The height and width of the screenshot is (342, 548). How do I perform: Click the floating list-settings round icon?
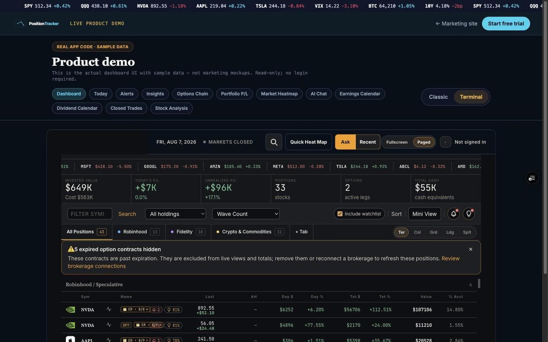(x=532, y=178)
